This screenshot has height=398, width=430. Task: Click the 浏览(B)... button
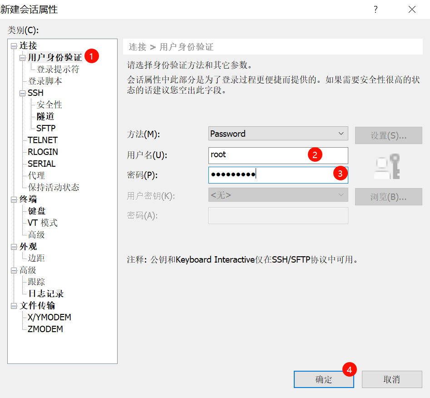[x=388, y=197]
